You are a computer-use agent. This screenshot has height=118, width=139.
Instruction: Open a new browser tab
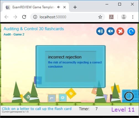(75, 7)
